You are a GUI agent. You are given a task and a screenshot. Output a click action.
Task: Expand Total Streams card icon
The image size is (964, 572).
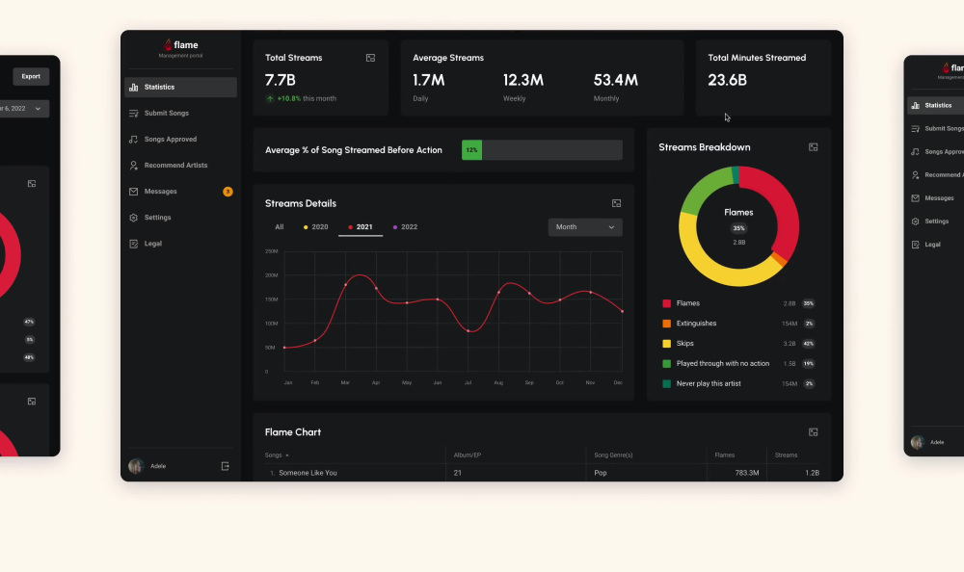(x=371, y=58)
